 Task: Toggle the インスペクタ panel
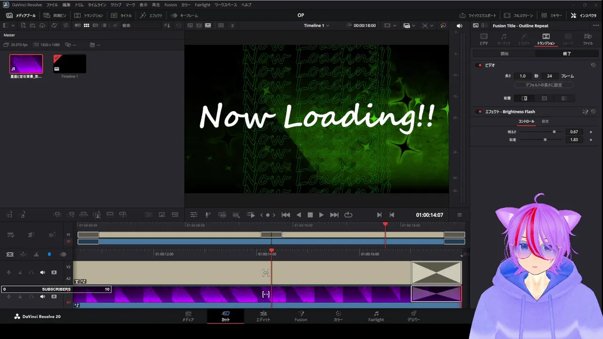click(584, 16)
